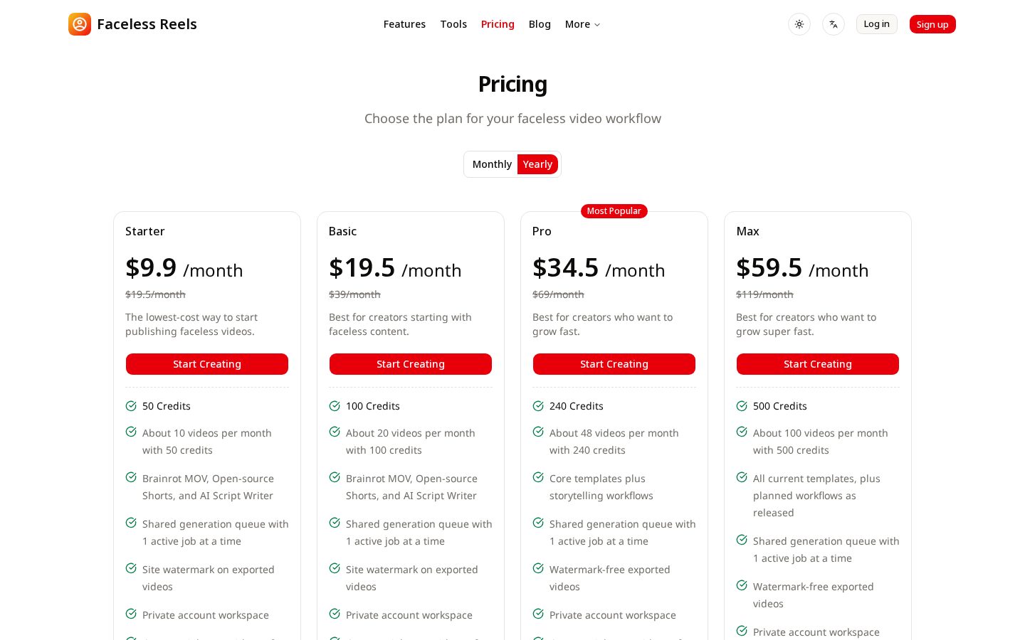Go to the Tools menu item
Screen dimensions: 1025x640
pos(453,24)
